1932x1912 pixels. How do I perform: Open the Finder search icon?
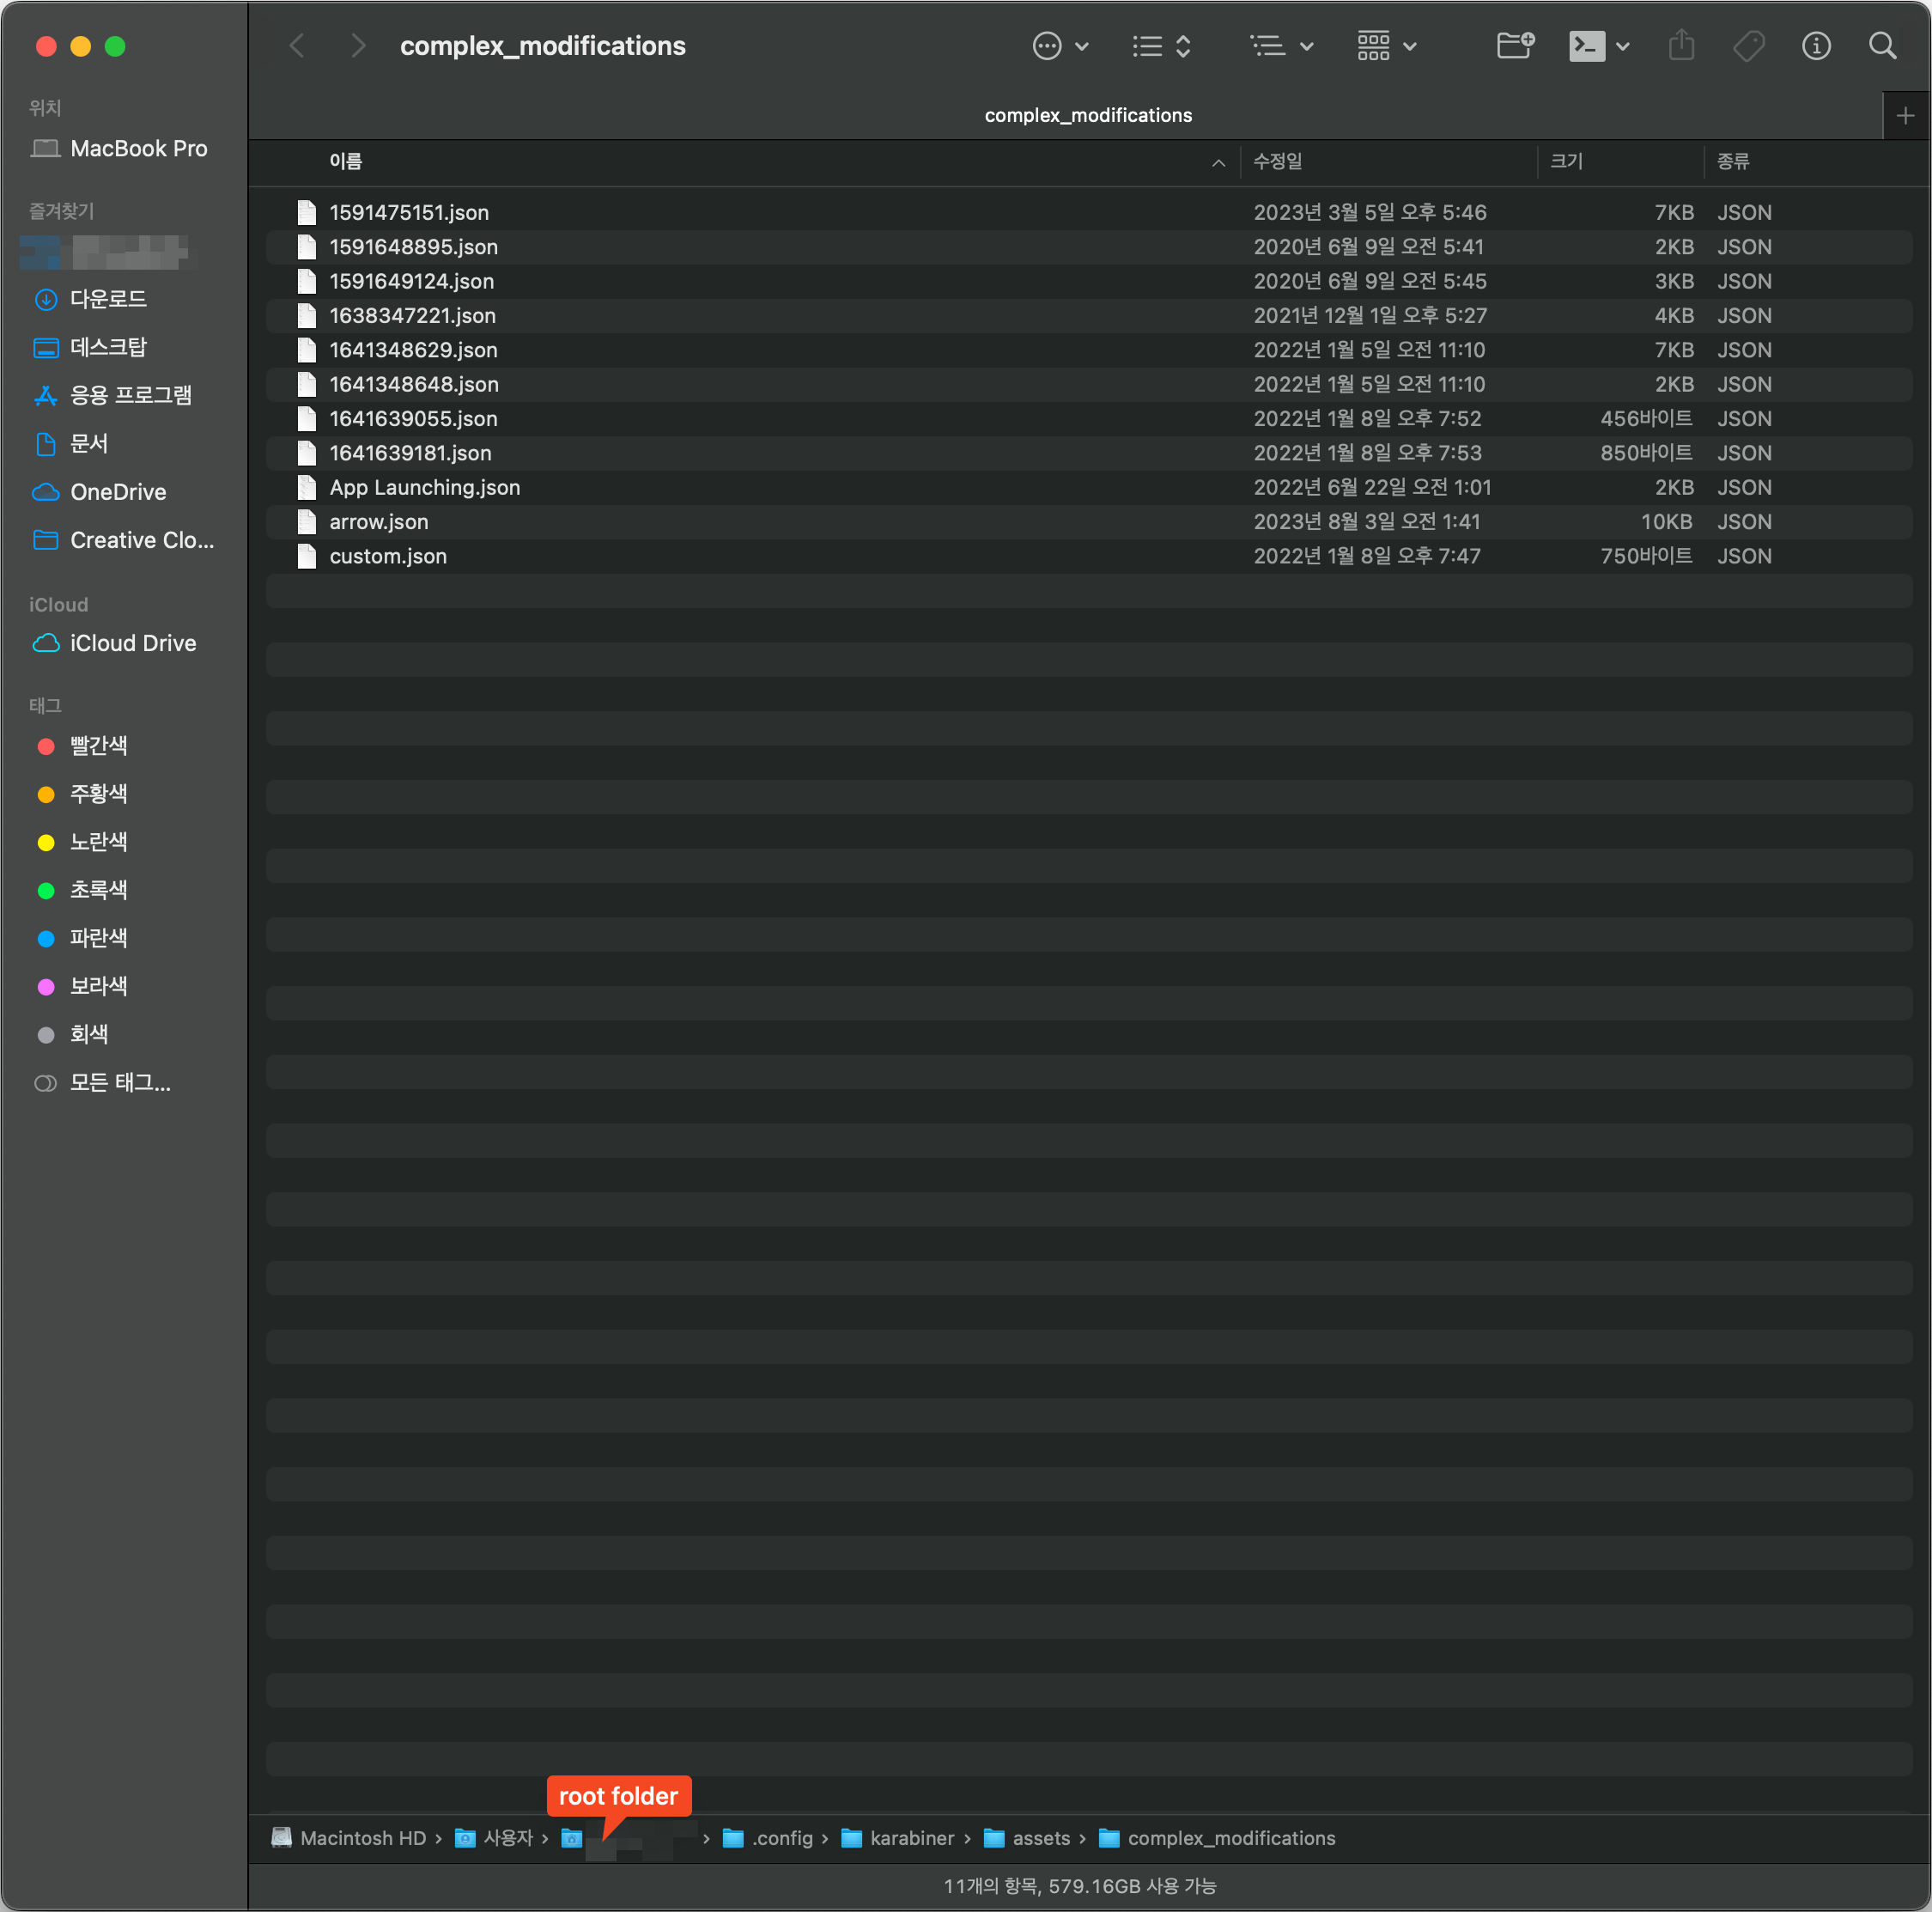click(1882, 46)
